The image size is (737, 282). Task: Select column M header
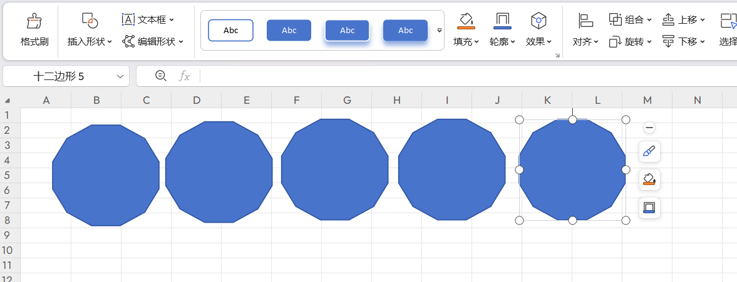pyautogui.click(x=647, y=100)
